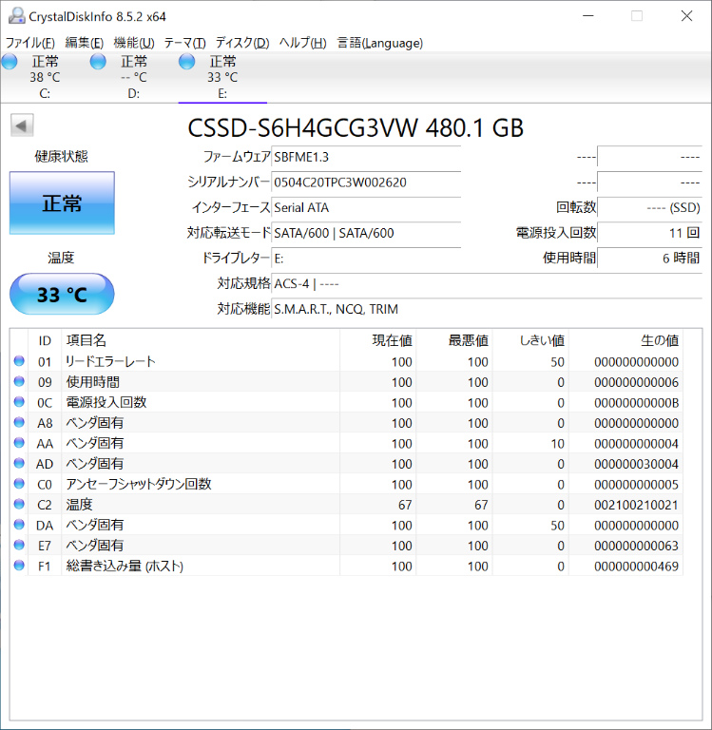Click the E: drive status orb icon

coord(187,62)
